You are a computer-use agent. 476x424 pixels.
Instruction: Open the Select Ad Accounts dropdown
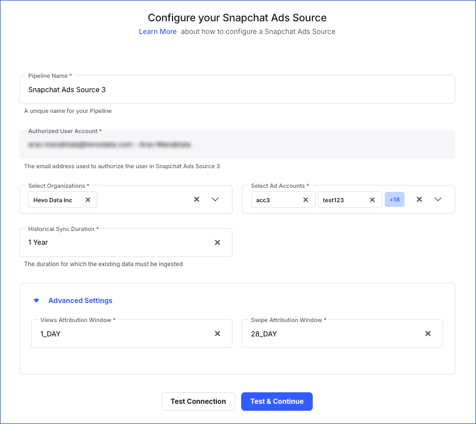438,199
